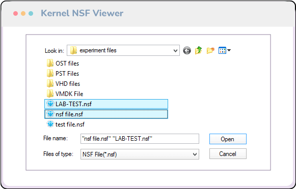Click the VMDK File folder icon

[x=50, y=94]
